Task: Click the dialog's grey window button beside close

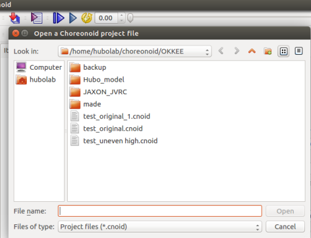Action: [x=25, y=33]
